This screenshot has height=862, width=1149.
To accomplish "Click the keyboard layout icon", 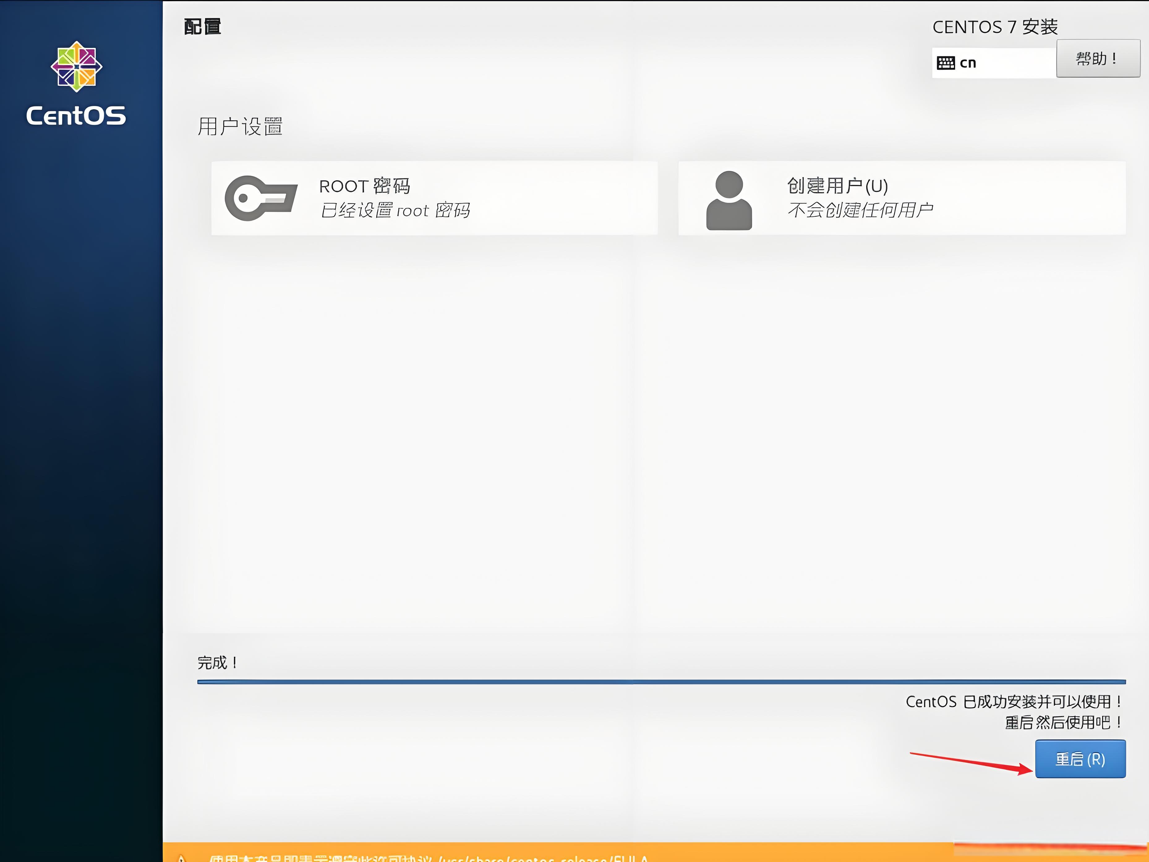I will click(945, 63).
